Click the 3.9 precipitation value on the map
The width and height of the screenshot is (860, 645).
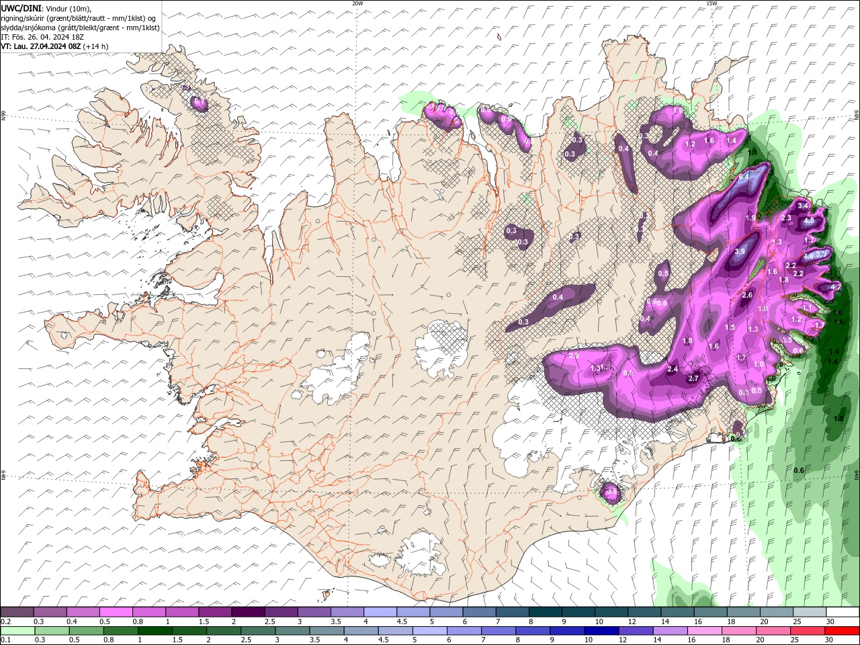click(x=740, y=251)
